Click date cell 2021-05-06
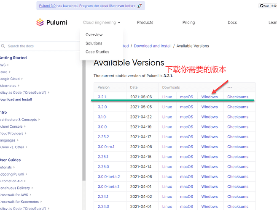Screen dimensions: 277x210 141,97
